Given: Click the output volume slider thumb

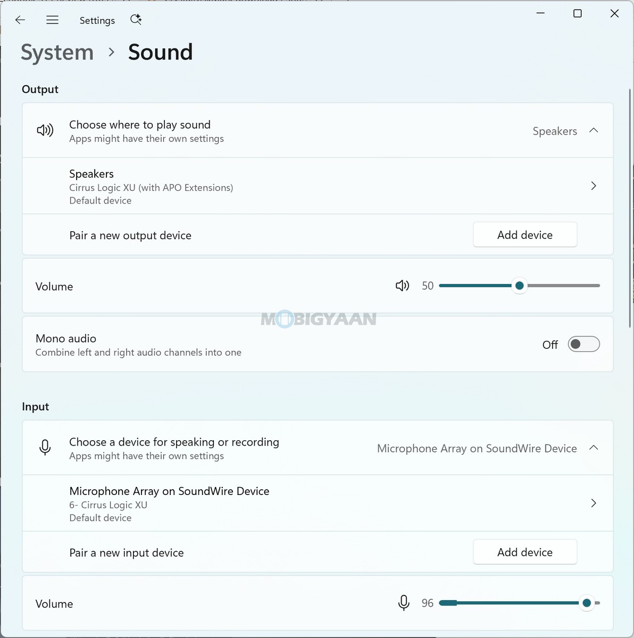Looking at the screenshot, I should click(520, 286).
